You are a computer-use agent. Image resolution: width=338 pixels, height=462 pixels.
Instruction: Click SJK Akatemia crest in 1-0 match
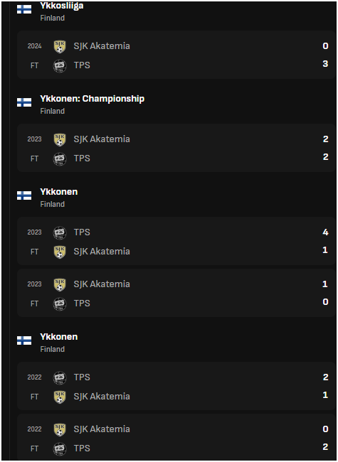[60, 284]
